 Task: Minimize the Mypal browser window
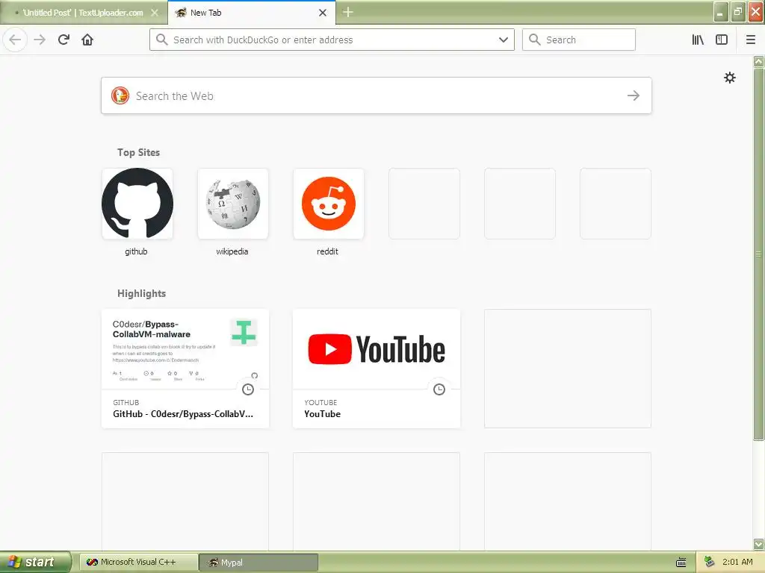[x=721, y=12]
